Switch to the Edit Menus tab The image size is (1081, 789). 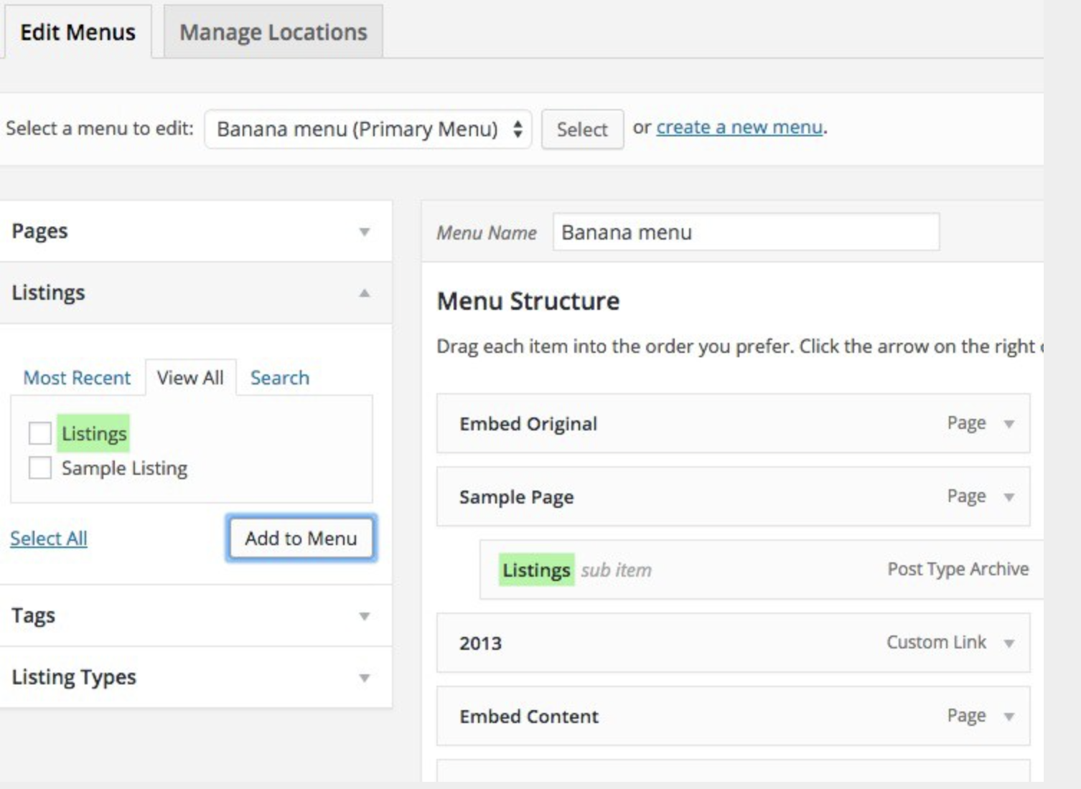78,32
